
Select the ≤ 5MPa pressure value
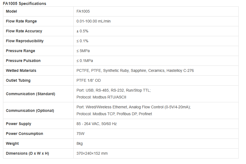(83, 51)
